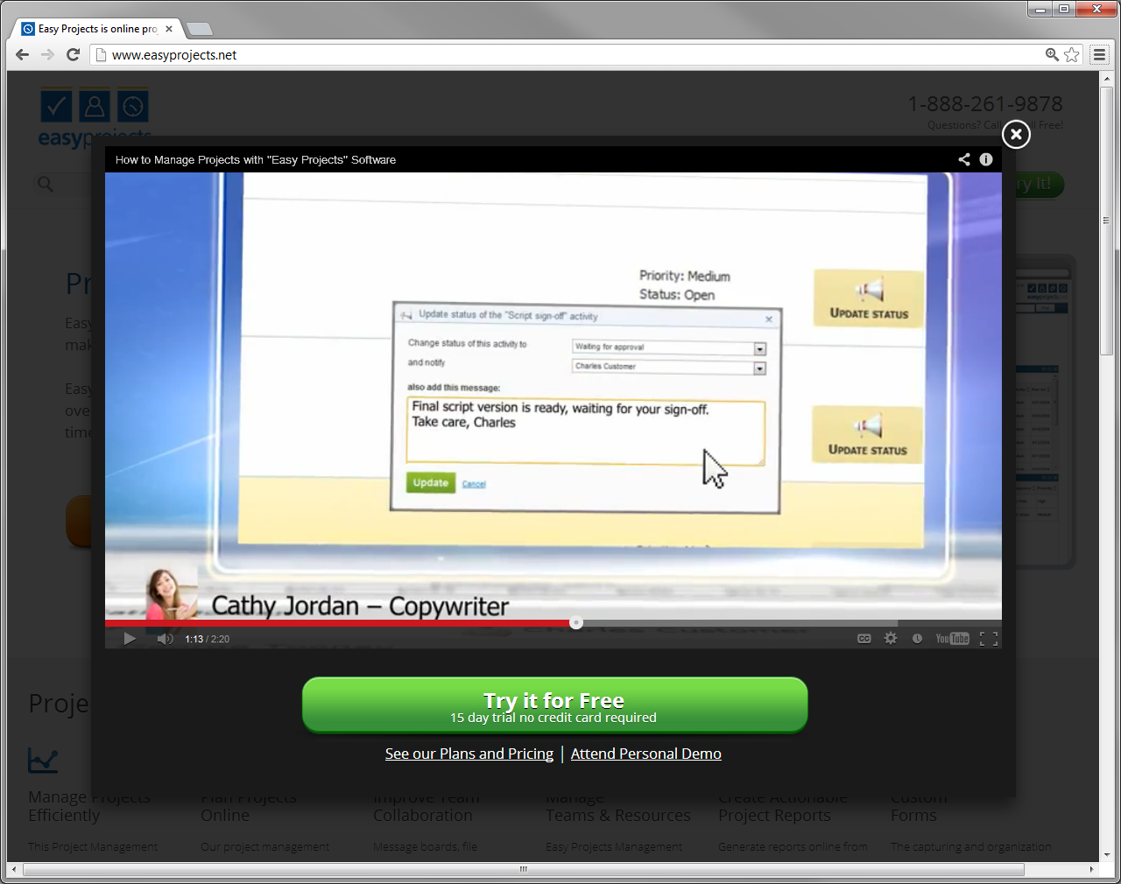This screenshot has width=1121, height=884.
Task: Click the Easy Projects logo
Action: [x=95, y=119]
